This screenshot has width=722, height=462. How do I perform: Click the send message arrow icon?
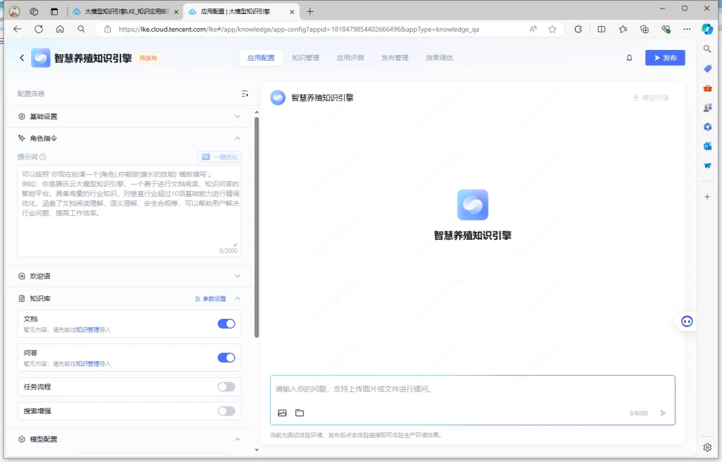[x=663, y=413]
